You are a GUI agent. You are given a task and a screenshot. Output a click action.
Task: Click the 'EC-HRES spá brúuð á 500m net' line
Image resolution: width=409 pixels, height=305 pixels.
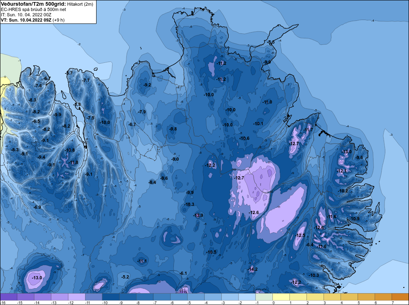(x=34, y=9)
